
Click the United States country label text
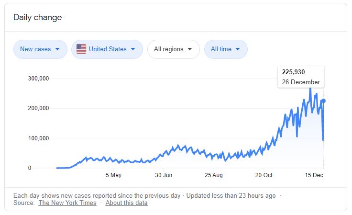click(x=108, y=49)
